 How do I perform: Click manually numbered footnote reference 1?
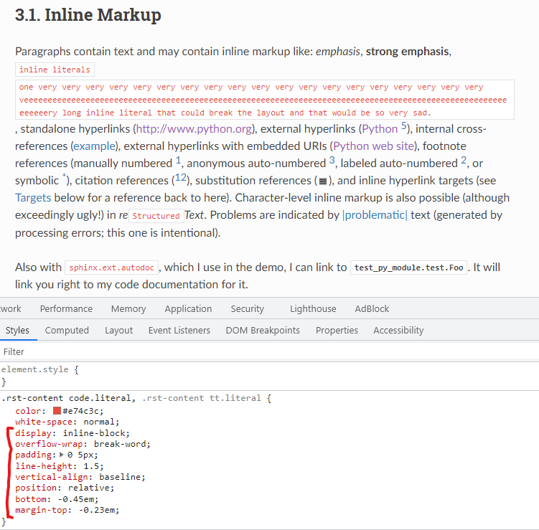tap(179, 160)
